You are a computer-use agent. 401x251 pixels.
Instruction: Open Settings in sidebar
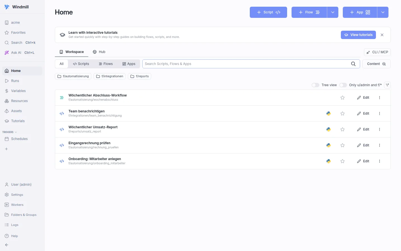click(x=22, y=195)
